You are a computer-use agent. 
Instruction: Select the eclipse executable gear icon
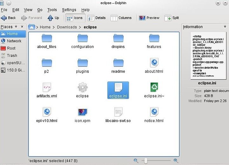[x=82, y=87]
